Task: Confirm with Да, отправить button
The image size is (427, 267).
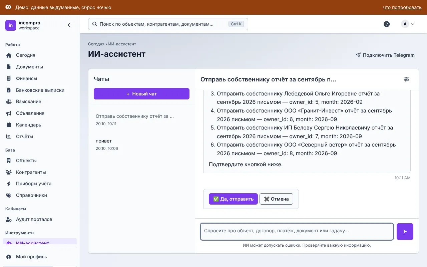Action: coord(233,199)
